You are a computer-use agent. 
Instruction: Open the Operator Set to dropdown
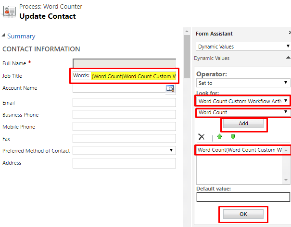tap(243, 83)
